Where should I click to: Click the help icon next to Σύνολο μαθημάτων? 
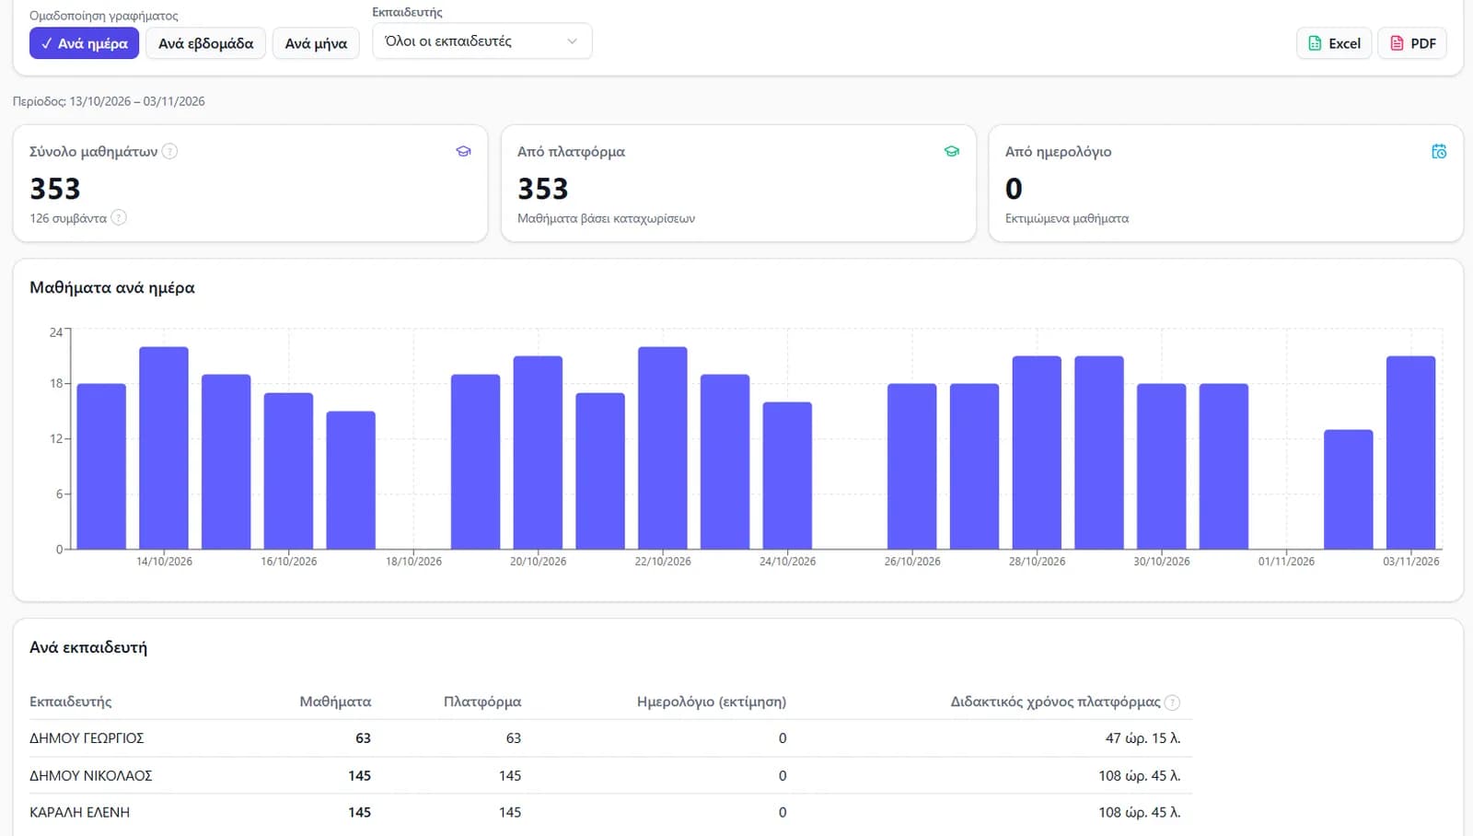[169, 151]
